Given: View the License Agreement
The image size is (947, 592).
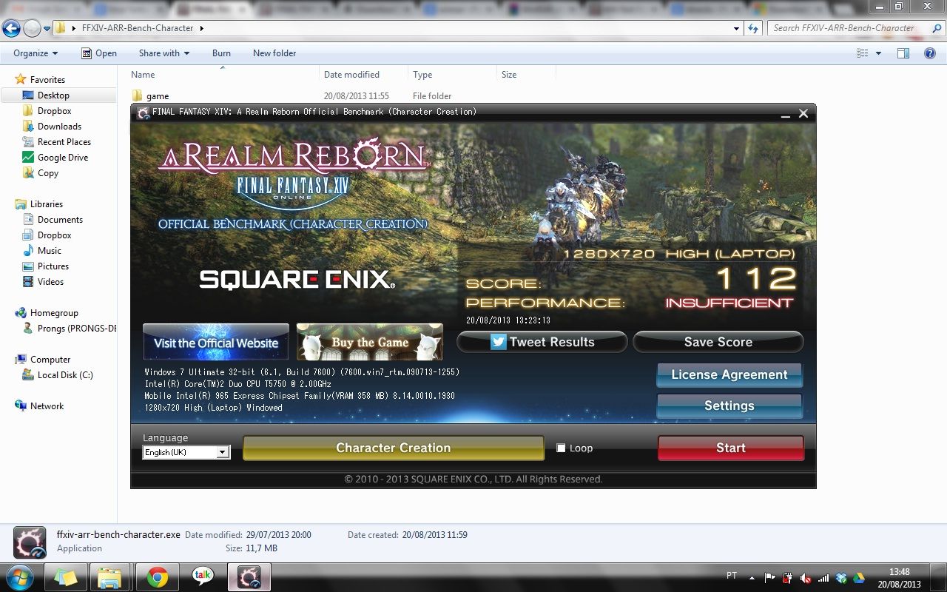Looking at the screenshot, I should click(x=729, y=374).
